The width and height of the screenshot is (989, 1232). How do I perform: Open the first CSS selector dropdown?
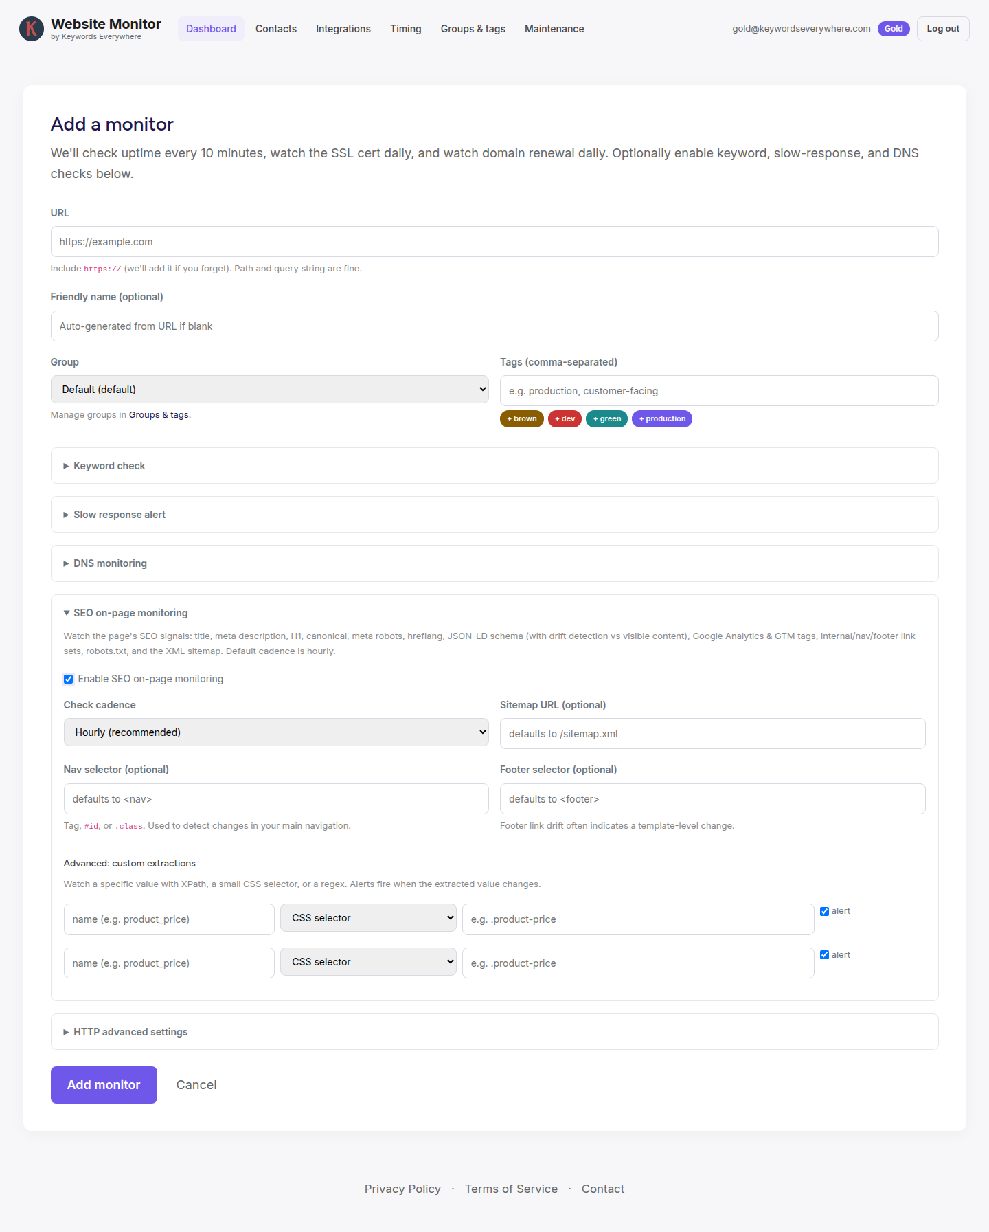coord(368,918)
